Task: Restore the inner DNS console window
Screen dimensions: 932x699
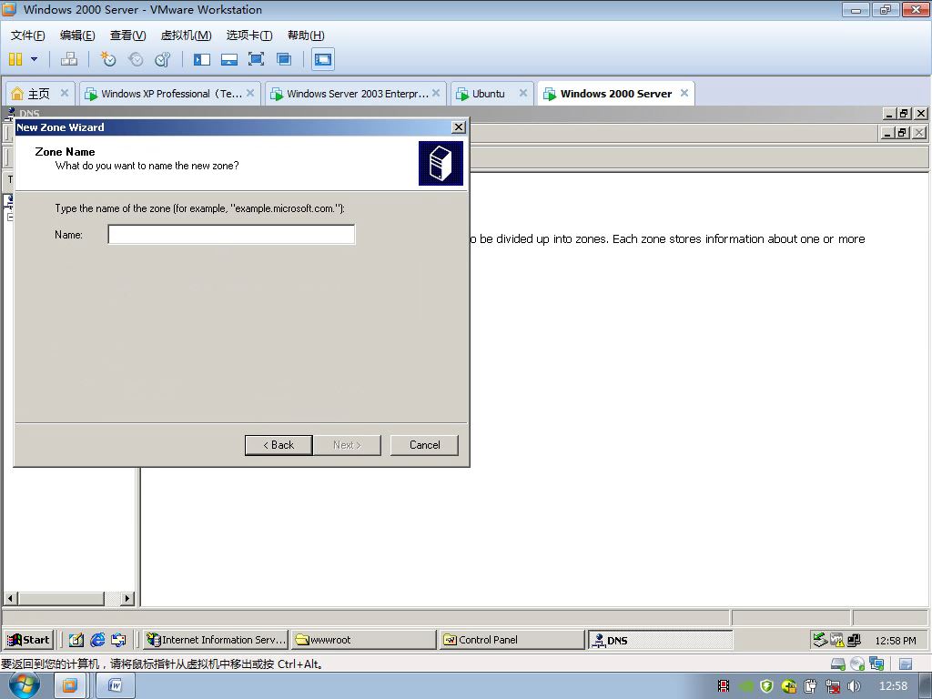Action: tap(902, 133)
